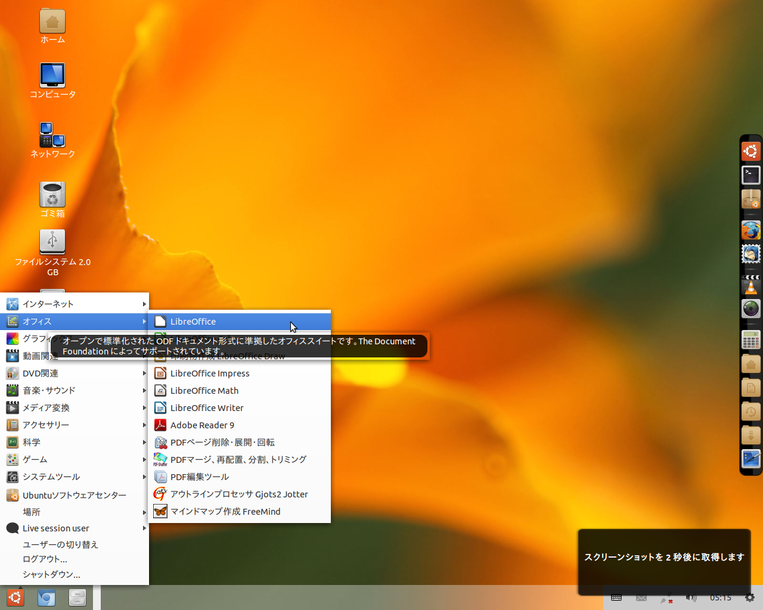Launch マインドマップ作成 FreeMind

[x=240, y=512]
